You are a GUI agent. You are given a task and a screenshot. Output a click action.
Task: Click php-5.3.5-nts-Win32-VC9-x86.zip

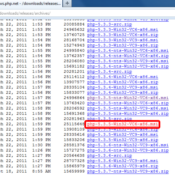pyautogui.click(x=128, y=113)
